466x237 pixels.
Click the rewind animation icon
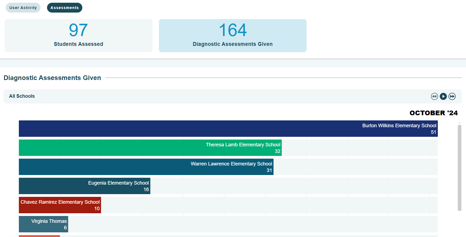click(435, 96)
